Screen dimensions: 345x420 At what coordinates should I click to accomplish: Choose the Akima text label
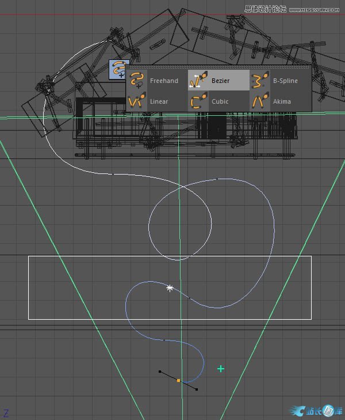282,102
